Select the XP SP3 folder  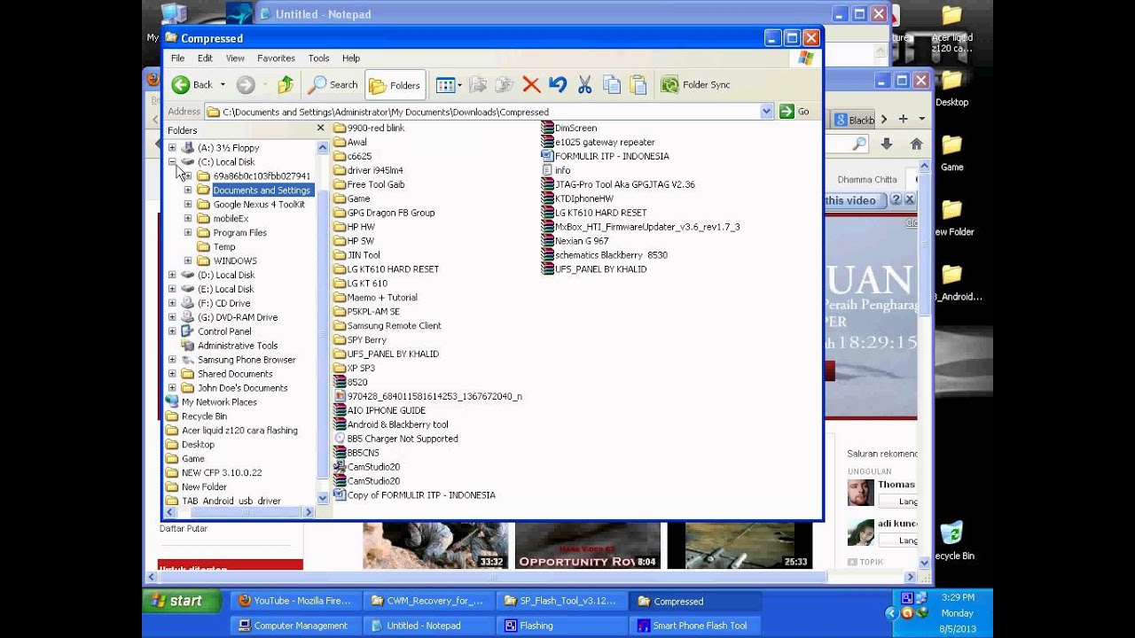point(354,369)
